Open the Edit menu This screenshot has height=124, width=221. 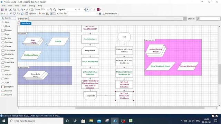coord(10,6)
